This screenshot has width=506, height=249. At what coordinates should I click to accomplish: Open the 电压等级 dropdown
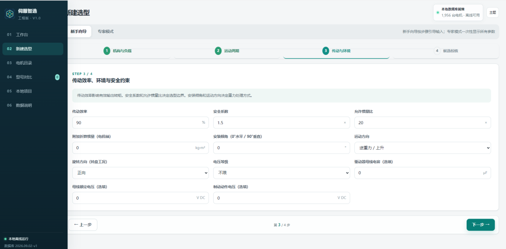(x=282, y=173)
